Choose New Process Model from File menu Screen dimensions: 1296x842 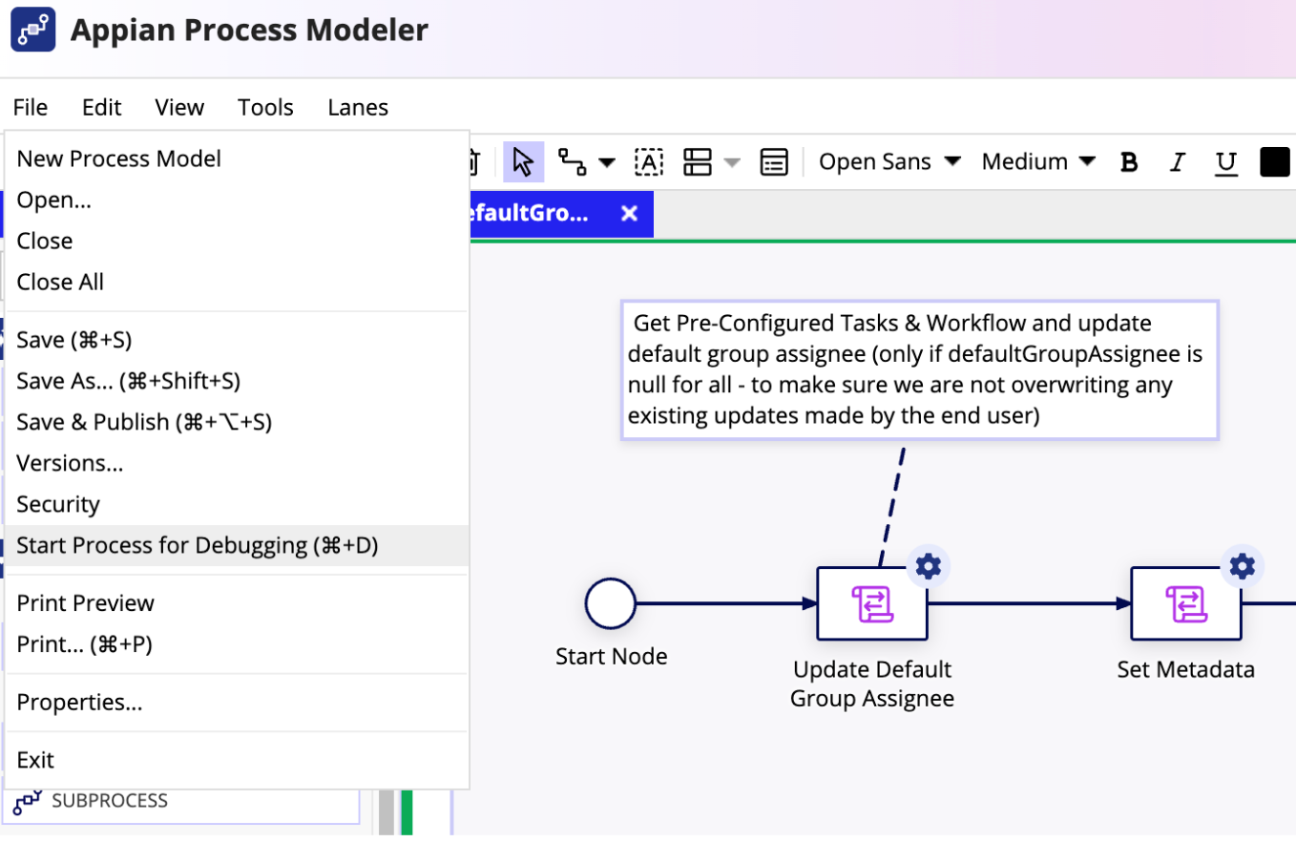(237, 158)
